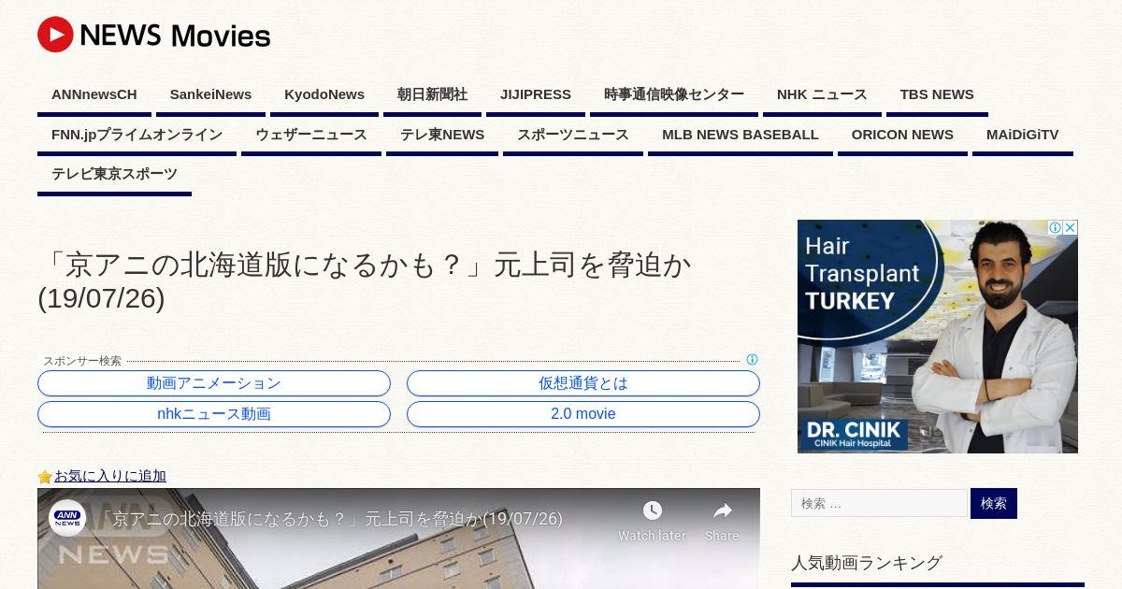
Task: Click the yellow star favorite icon
Action: 45,477
